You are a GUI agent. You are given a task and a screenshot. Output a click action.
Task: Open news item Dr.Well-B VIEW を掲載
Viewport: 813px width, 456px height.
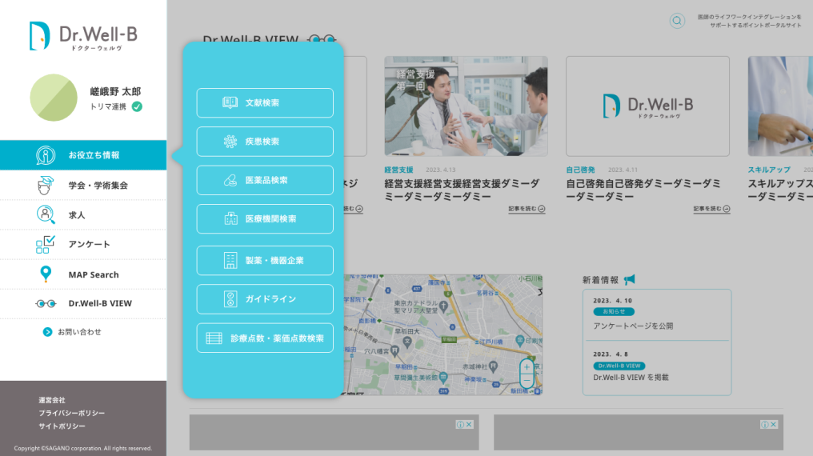pyautogui.click(x=631, y=378)
